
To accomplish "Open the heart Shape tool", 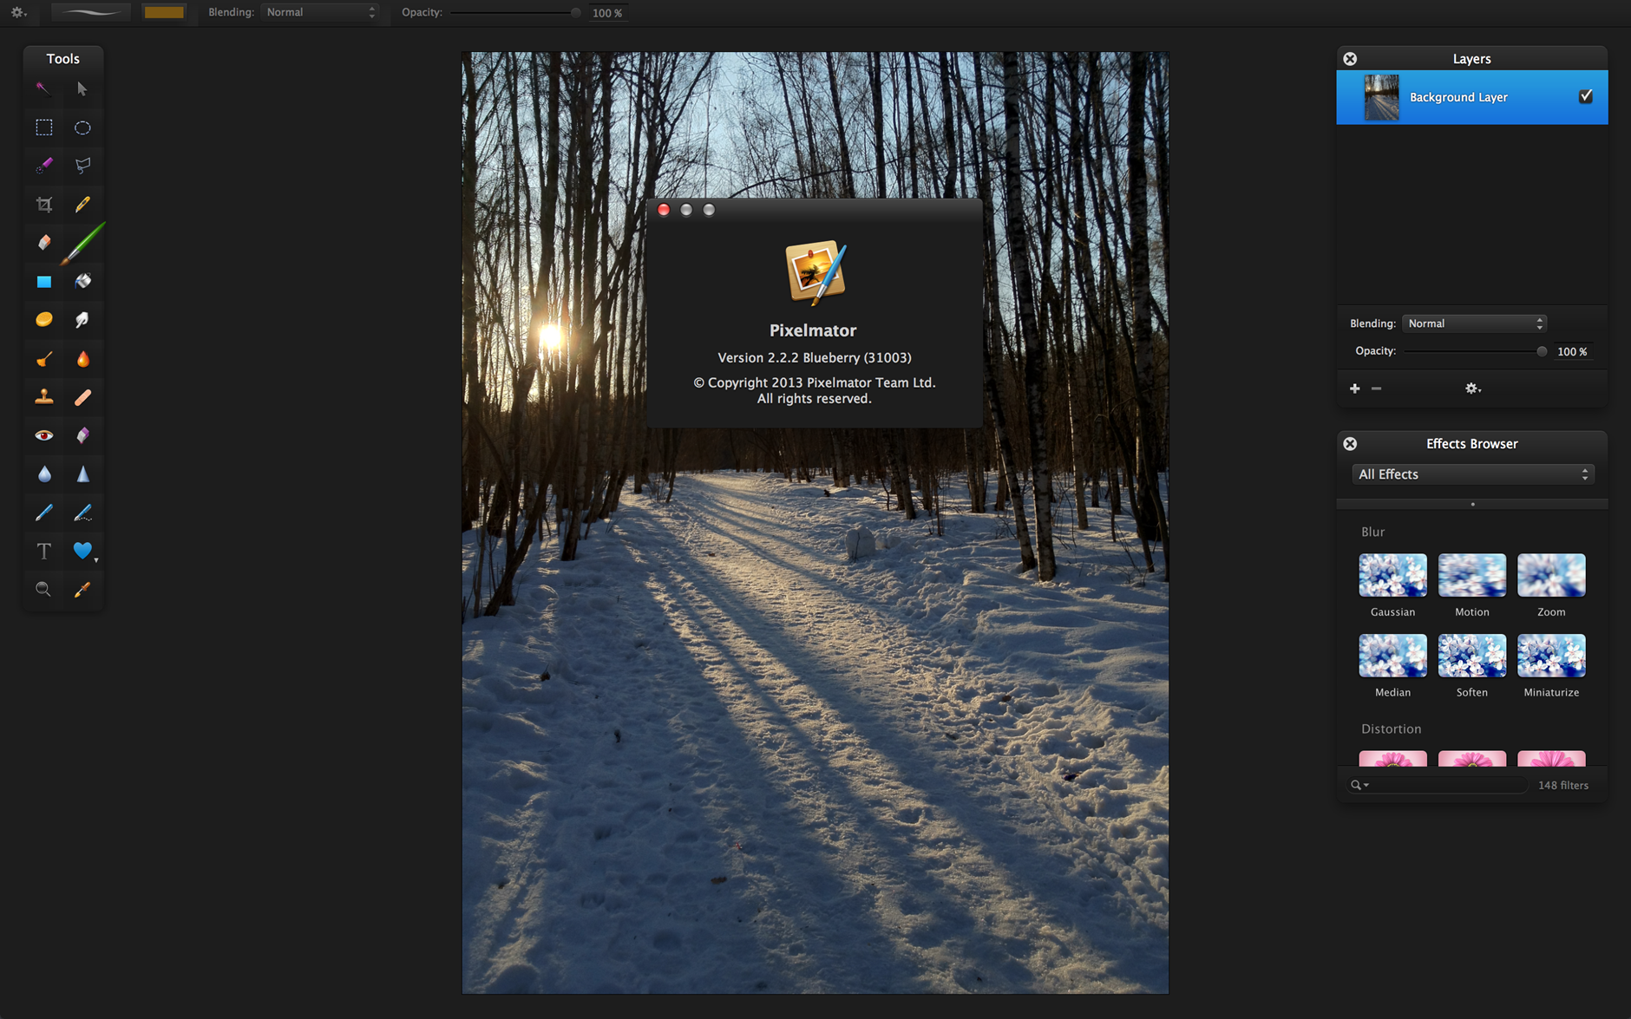I will point(83,551).
